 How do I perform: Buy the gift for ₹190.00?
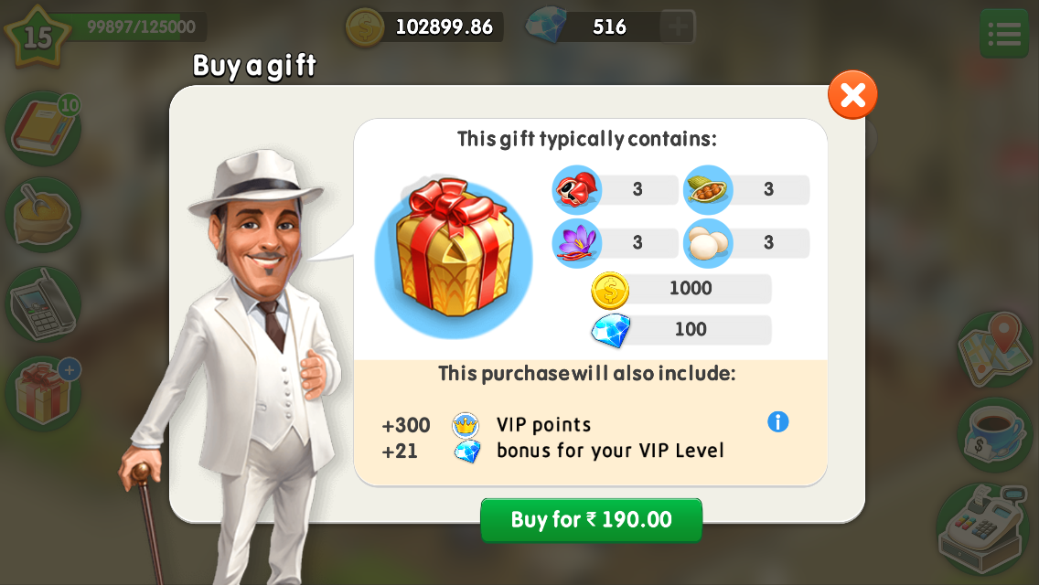click(591, 520)
